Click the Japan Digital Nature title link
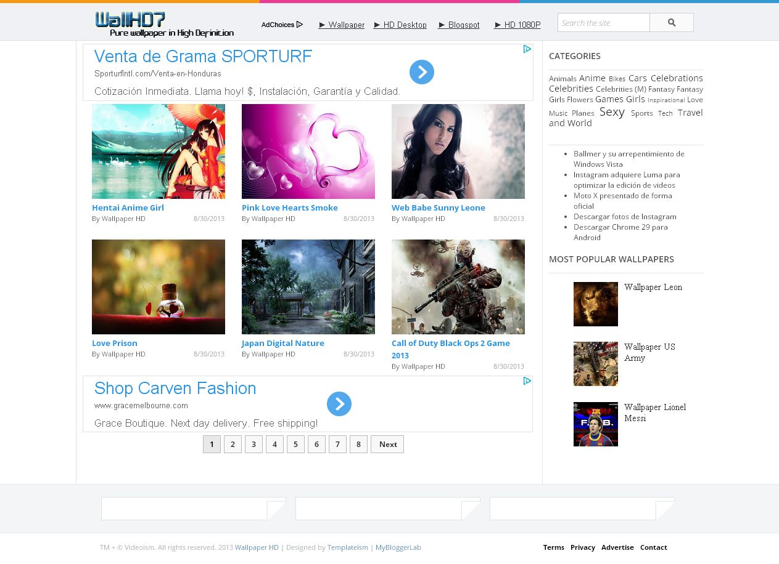The height and width of the screenshot is (564, 779). coord(283,343)
